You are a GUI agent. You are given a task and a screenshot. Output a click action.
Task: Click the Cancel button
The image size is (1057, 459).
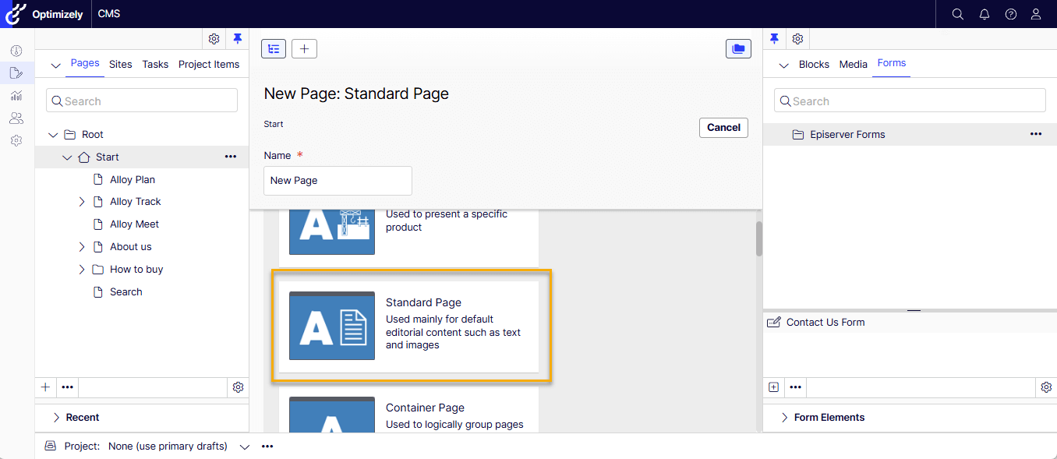723,128
